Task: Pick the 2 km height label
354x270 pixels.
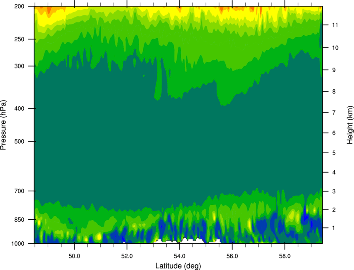Action: point(334,210)
